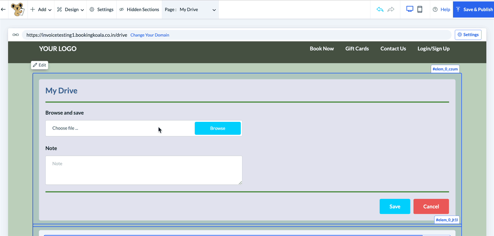Open the Page: My Drive selector
Image resolution: width=494 pixels, height=236 pixels.
pos(190,9)
